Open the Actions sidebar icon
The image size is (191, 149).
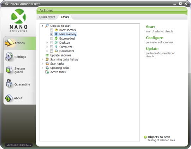coord(9,43)
